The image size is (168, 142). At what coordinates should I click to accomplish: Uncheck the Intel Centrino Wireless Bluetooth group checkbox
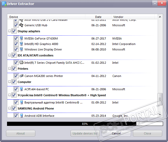coord(14,95)
